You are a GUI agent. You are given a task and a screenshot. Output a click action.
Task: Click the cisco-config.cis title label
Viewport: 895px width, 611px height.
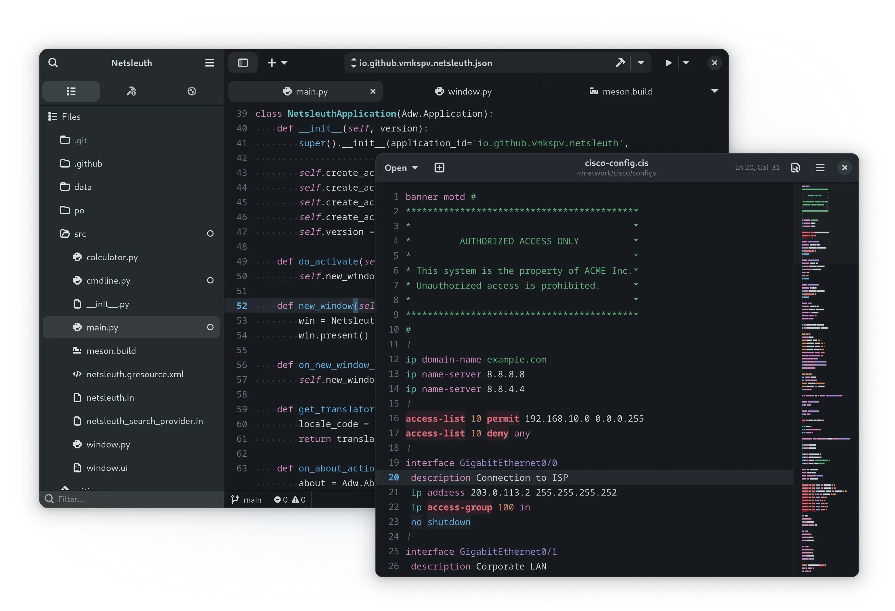(x=617, y=163)
